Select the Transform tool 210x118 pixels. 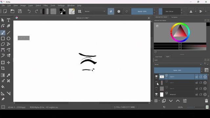click(3, 63)
